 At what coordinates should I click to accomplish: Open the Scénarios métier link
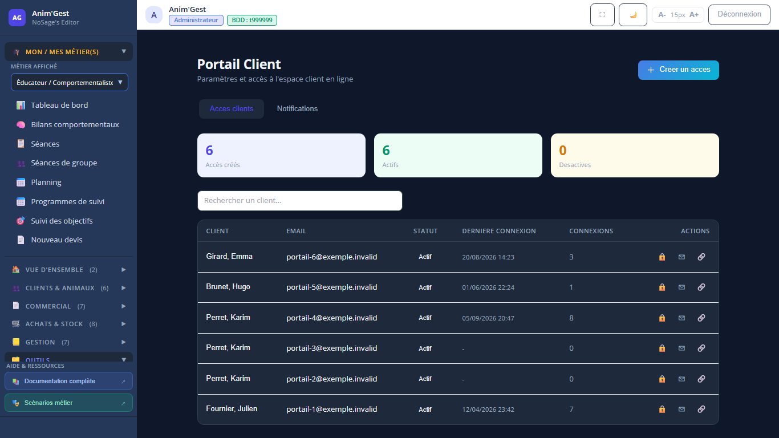coord(68,403)
